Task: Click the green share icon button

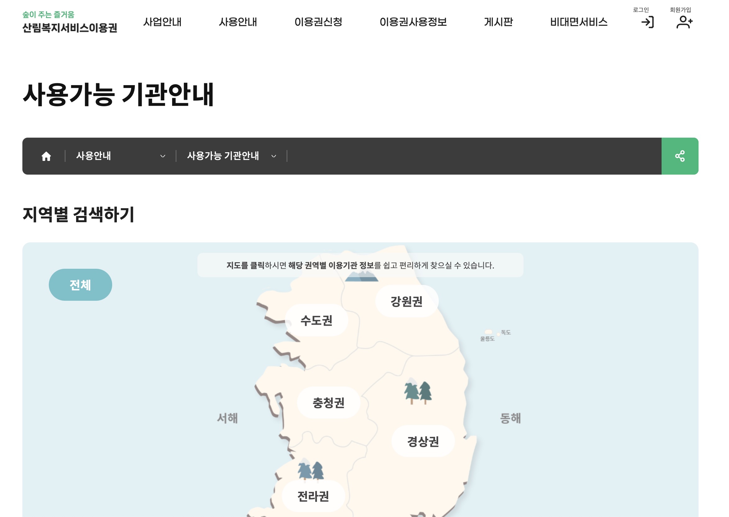Action: (680, 156)
